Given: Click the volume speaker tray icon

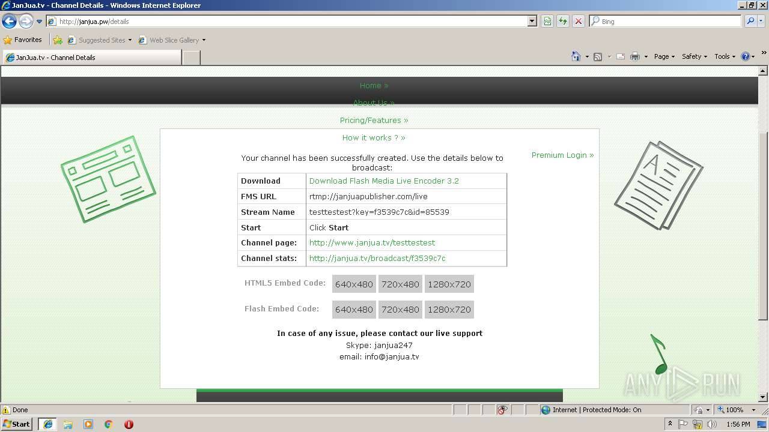Looking at the screenshot, I should coord(712,424).
